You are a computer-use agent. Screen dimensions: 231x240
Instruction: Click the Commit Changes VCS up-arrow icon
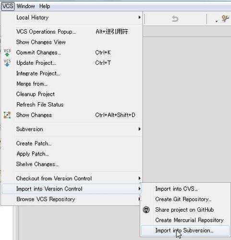click(x=7, y=53)
